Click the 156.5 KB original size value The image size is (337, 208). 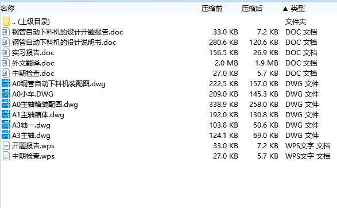click(223, 53)
